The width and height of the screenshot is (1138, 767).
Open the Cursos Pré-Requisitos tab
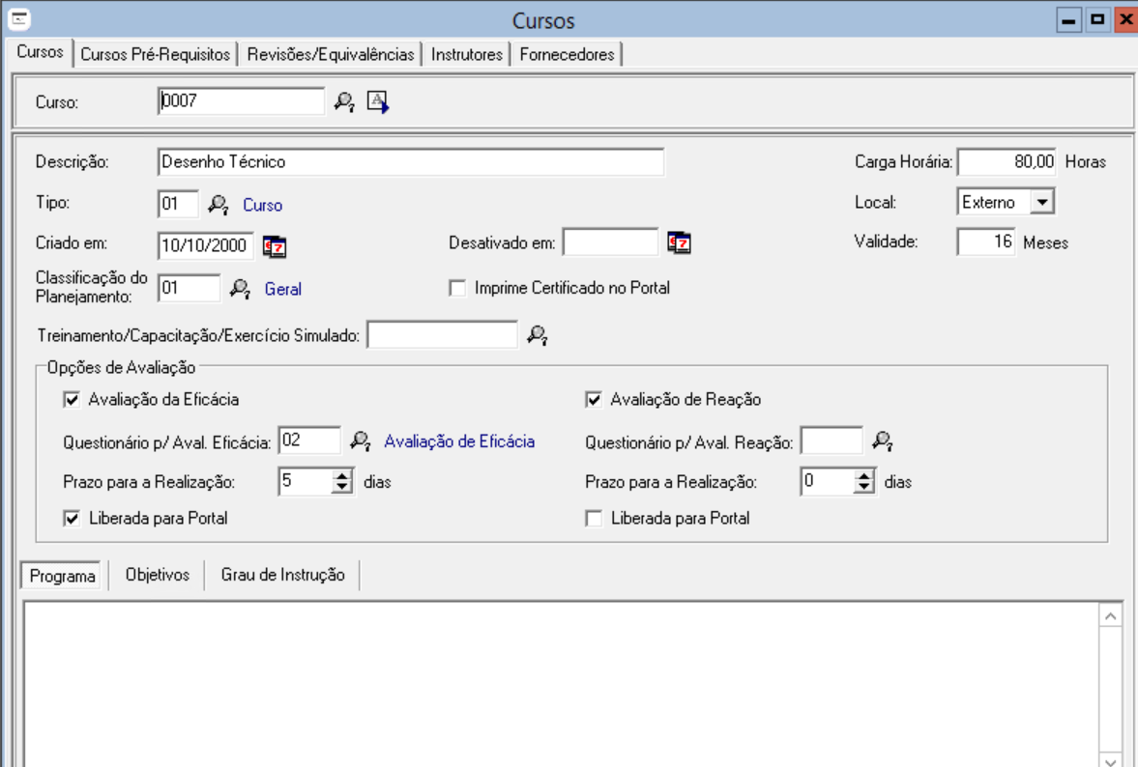[156, 55]
